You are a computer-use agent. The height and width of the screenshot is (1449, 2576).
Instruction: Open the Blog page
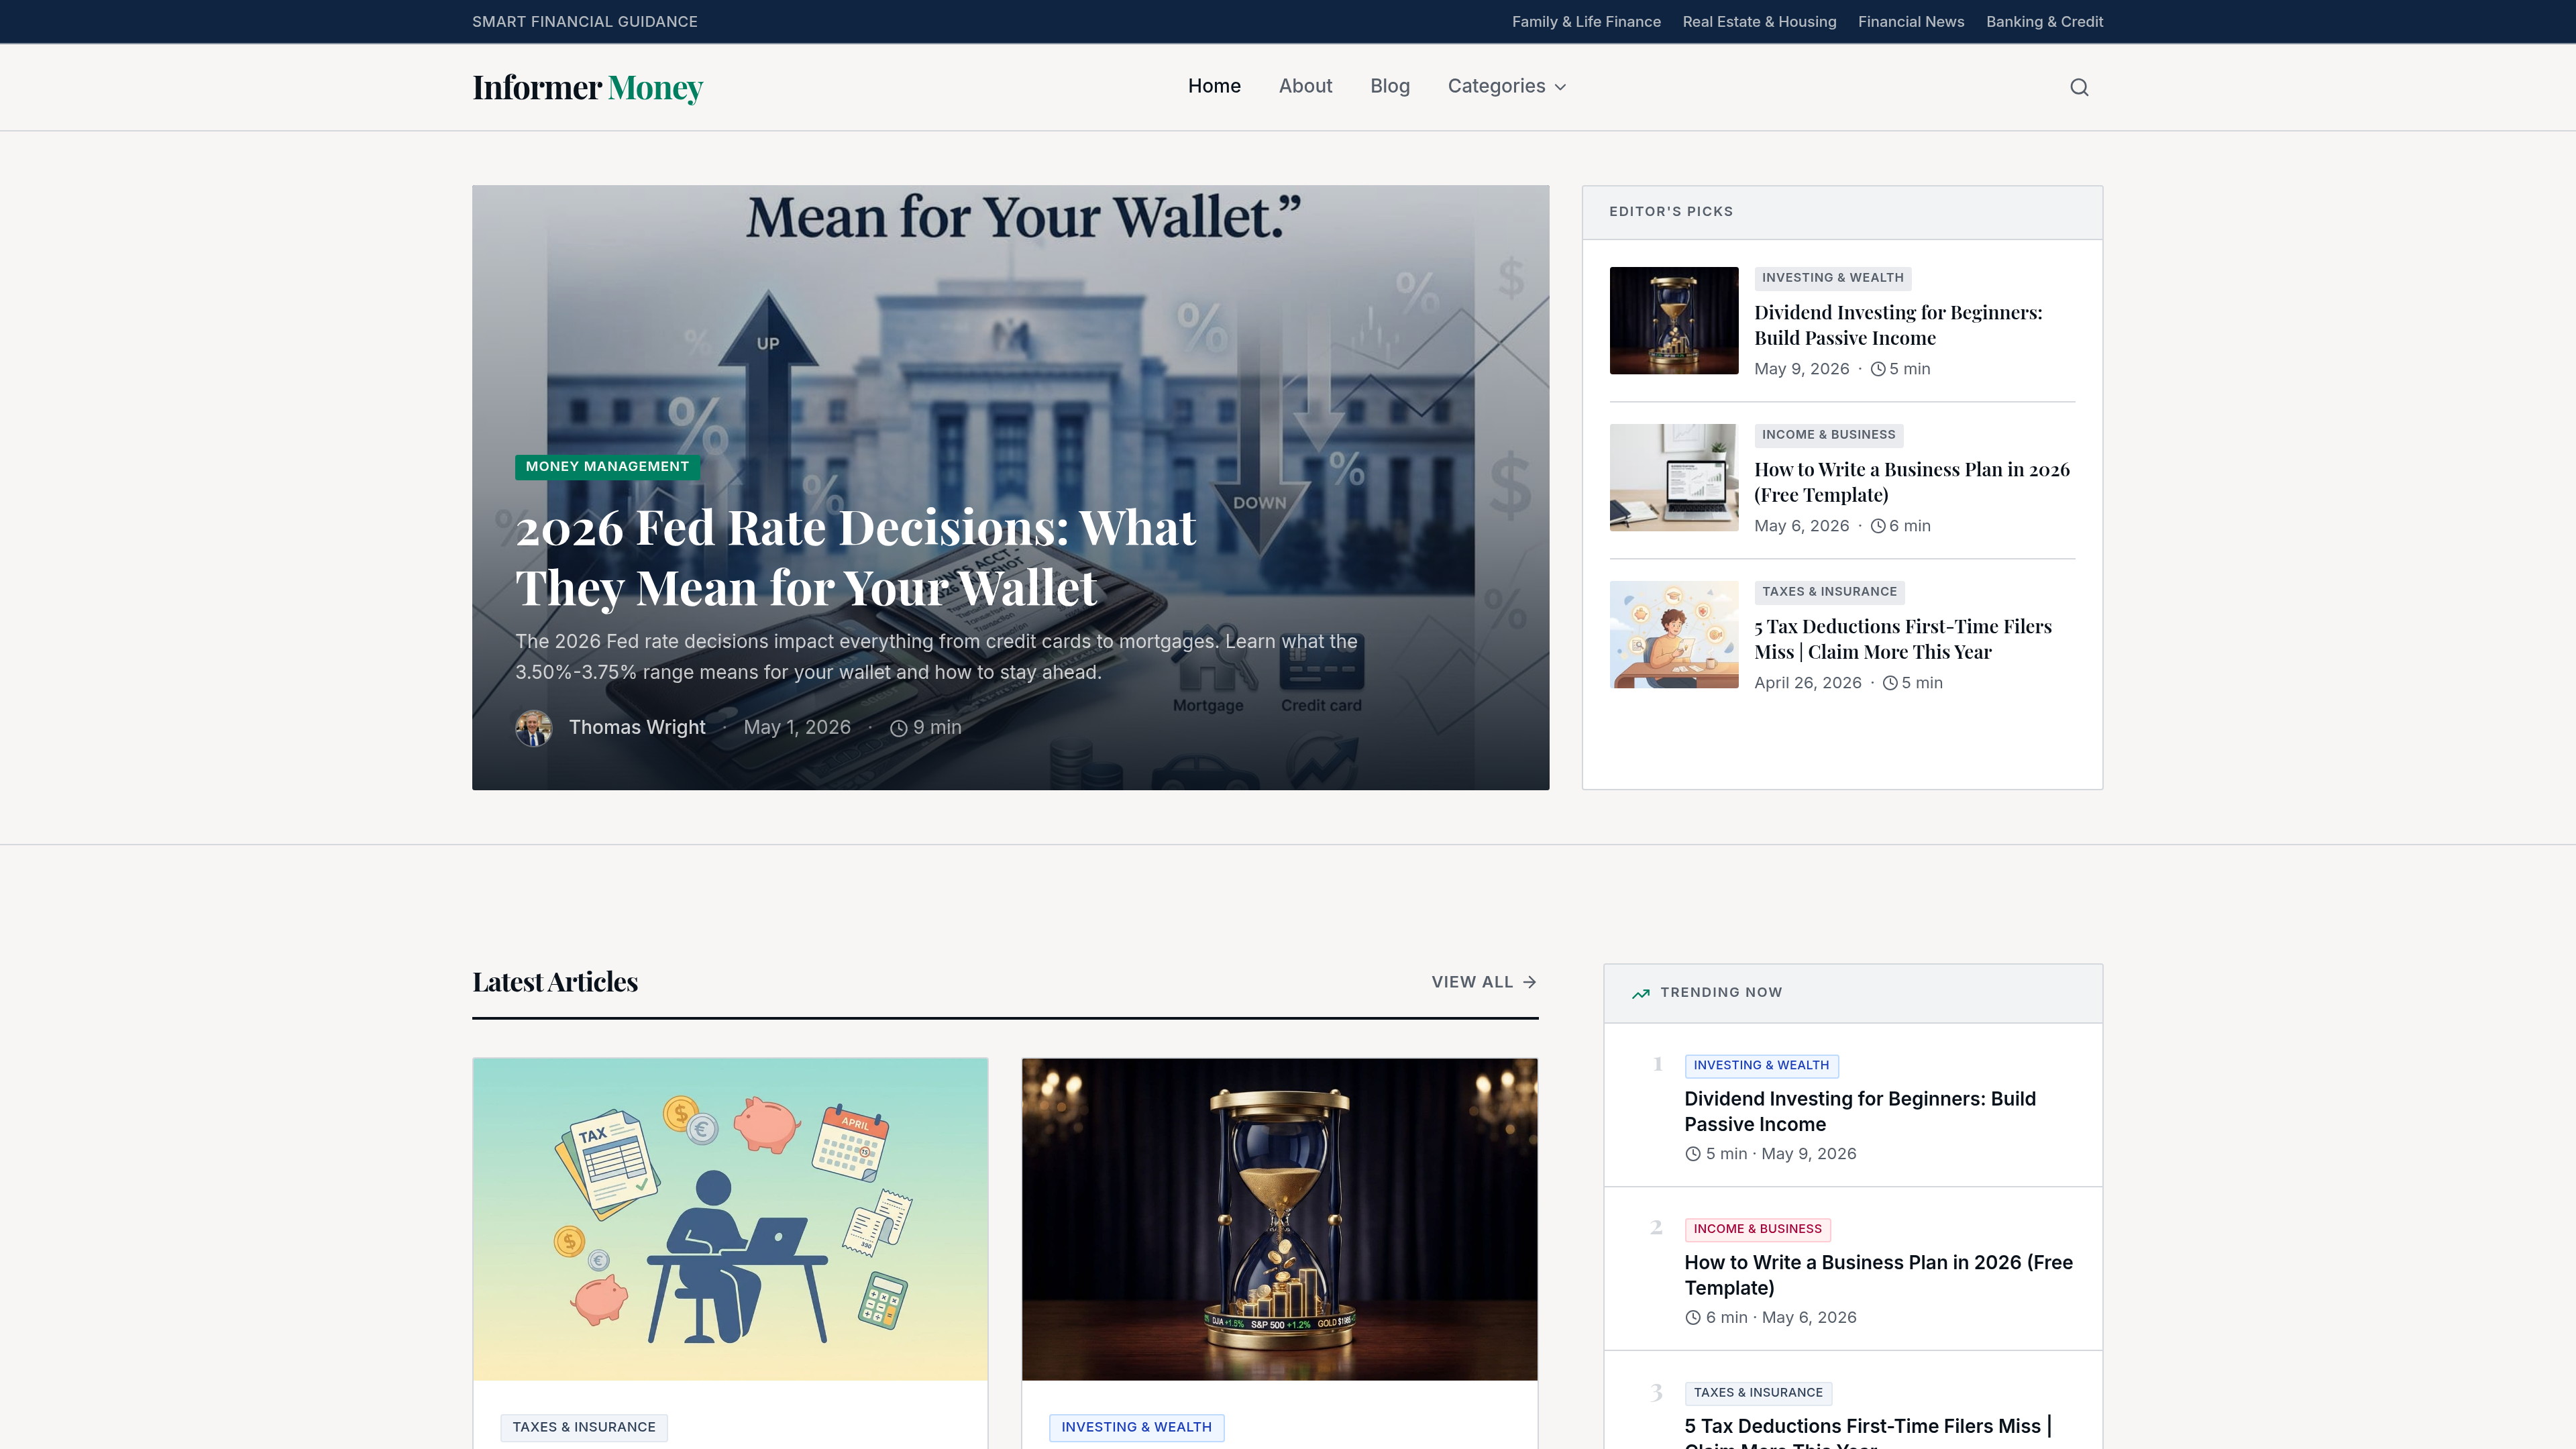point(1390,86)
